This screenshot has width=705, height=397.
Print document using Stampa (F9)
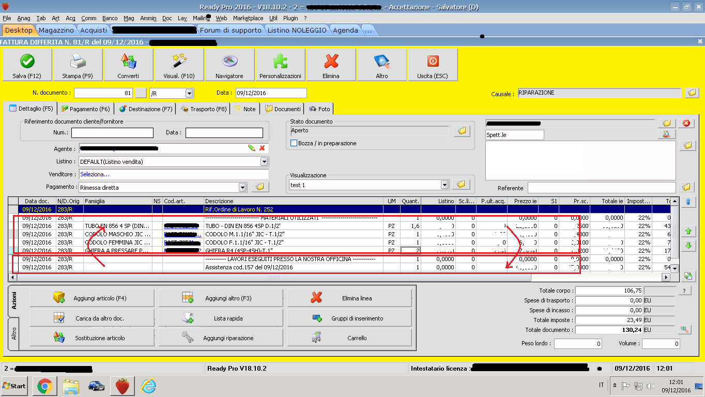click(78, 65)
